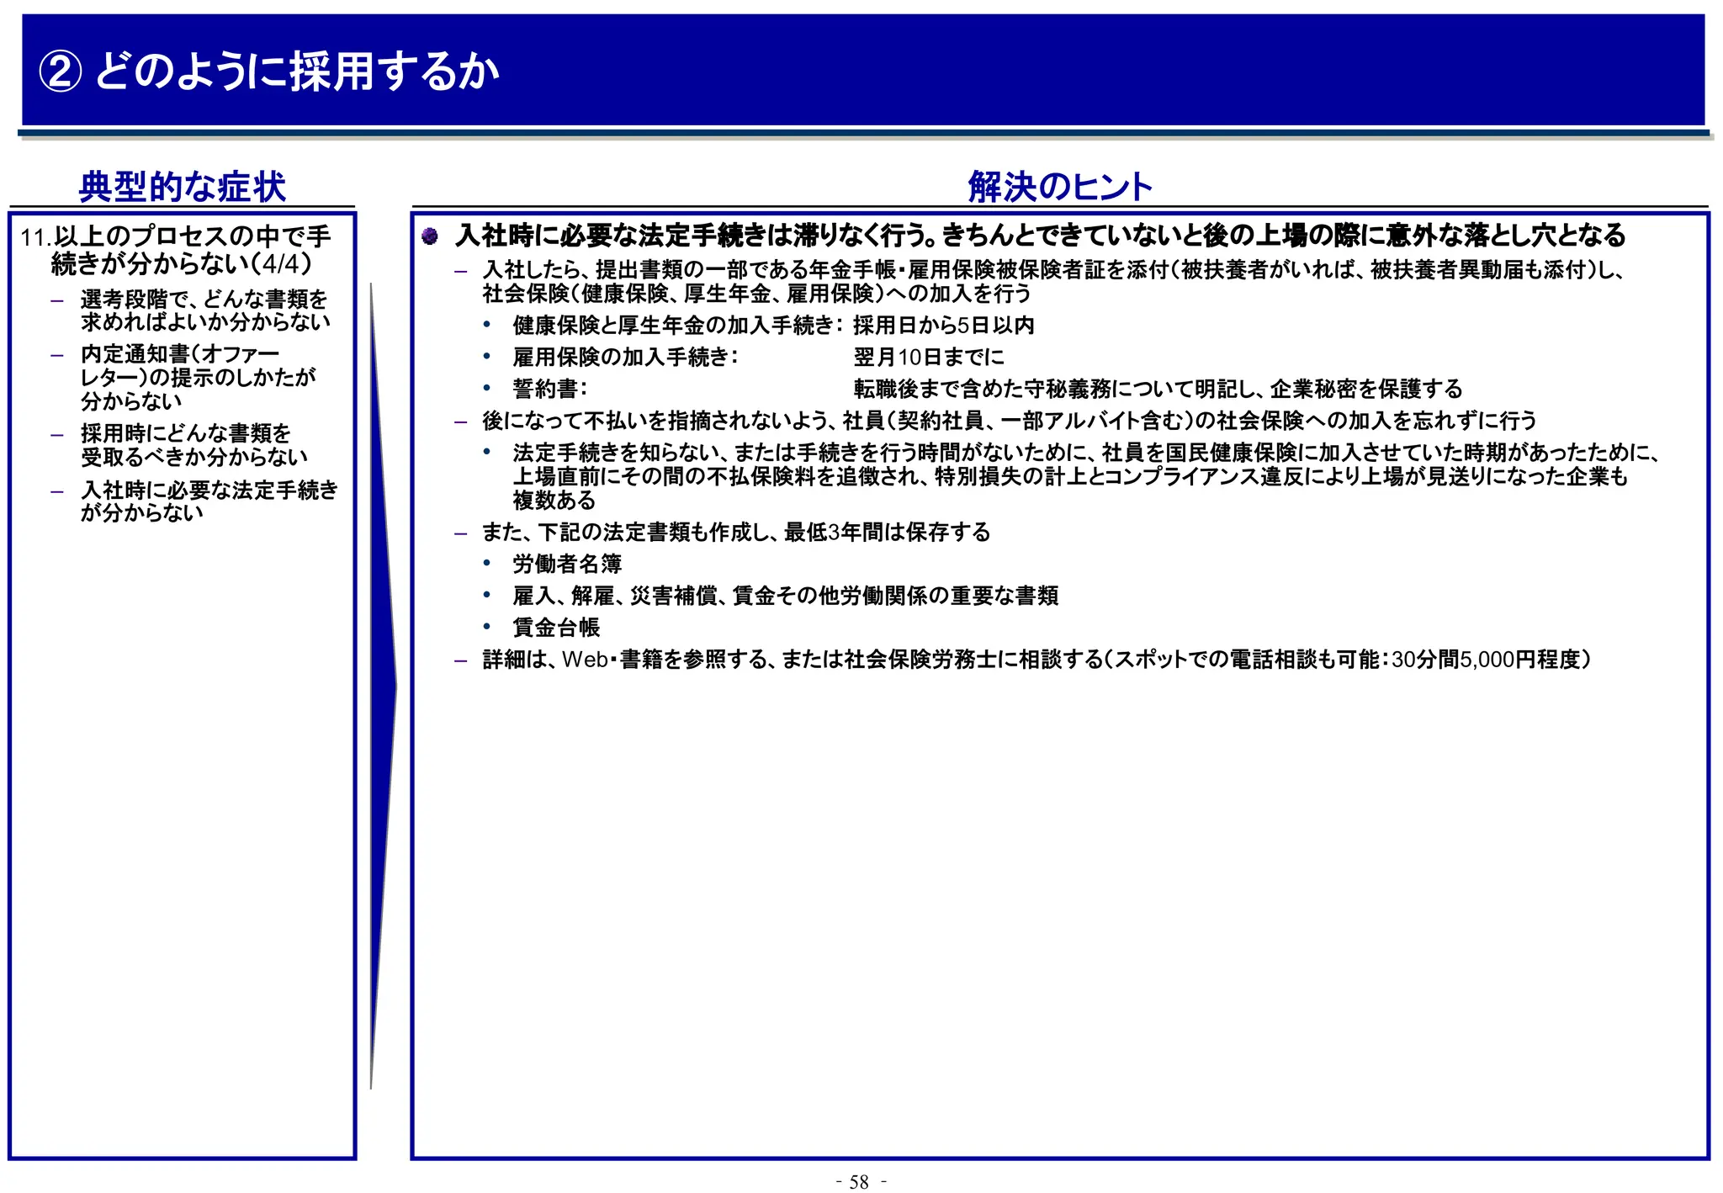
Task: Click the bold line 入社時に必要な法定手続きは滞りなく行う
Action: 1041,235
